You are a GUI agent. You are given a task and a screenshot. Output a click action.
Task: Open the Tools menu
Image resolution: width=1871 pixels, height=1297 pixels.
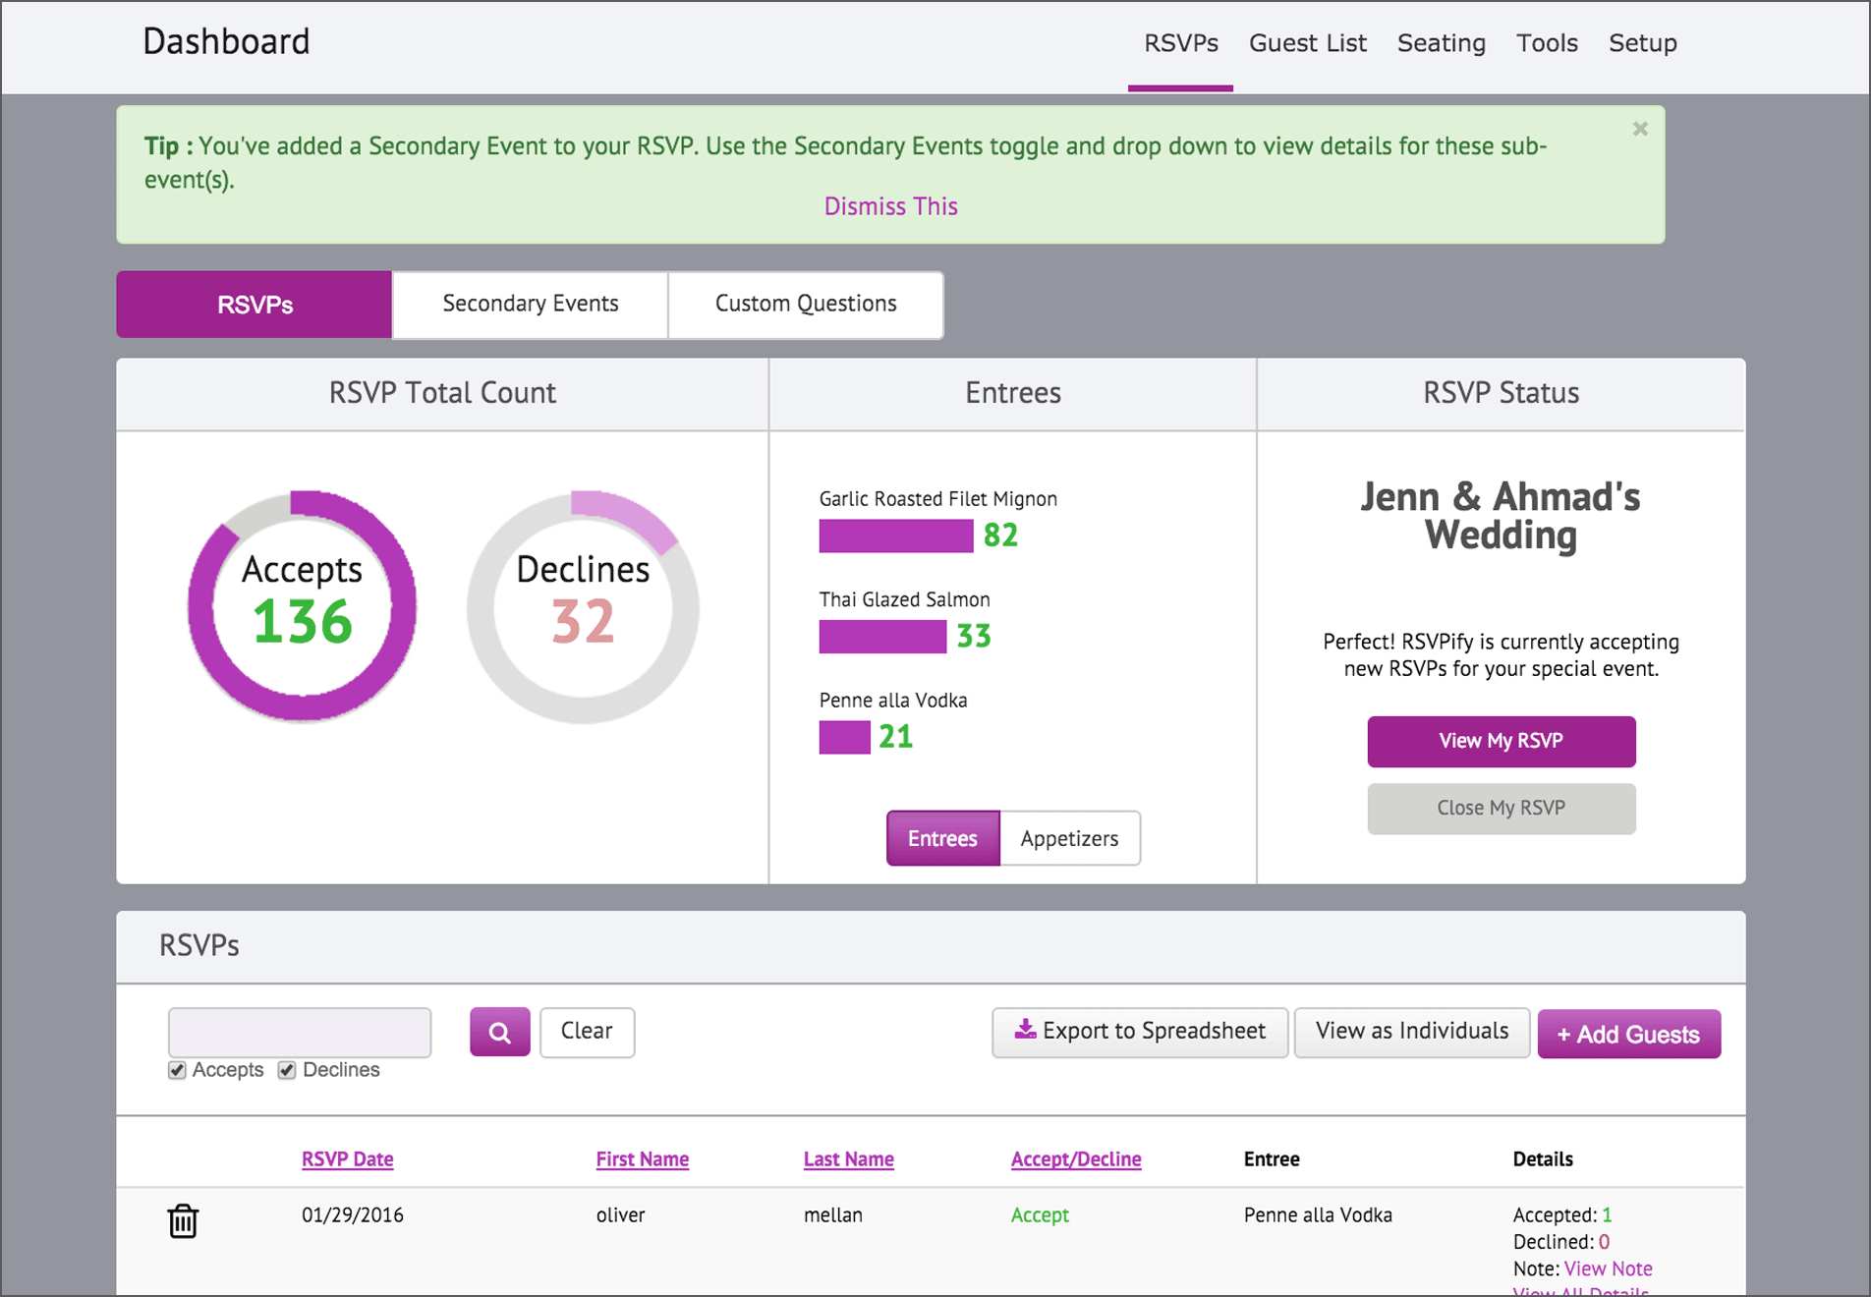click(1547, 43)
